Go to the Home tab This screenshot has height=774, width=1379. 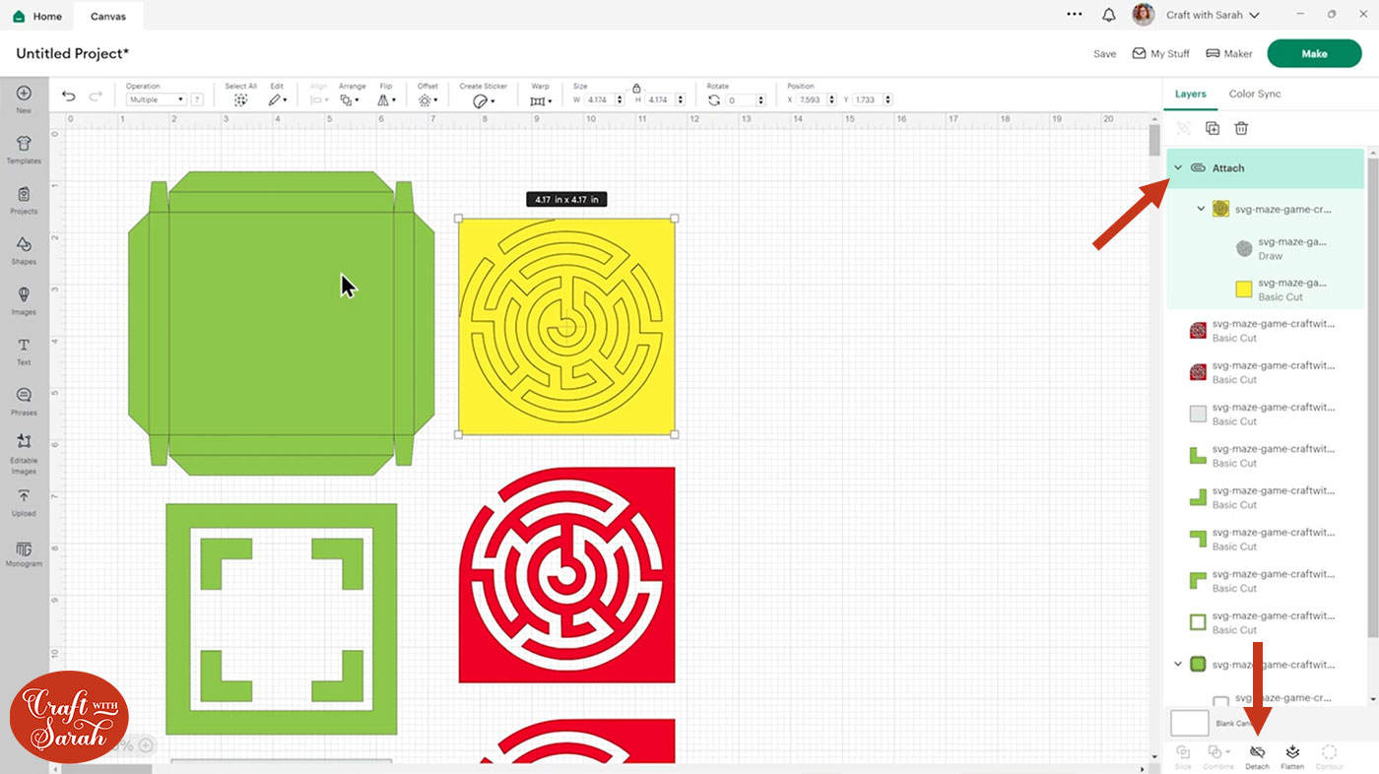tap(36, 16)
